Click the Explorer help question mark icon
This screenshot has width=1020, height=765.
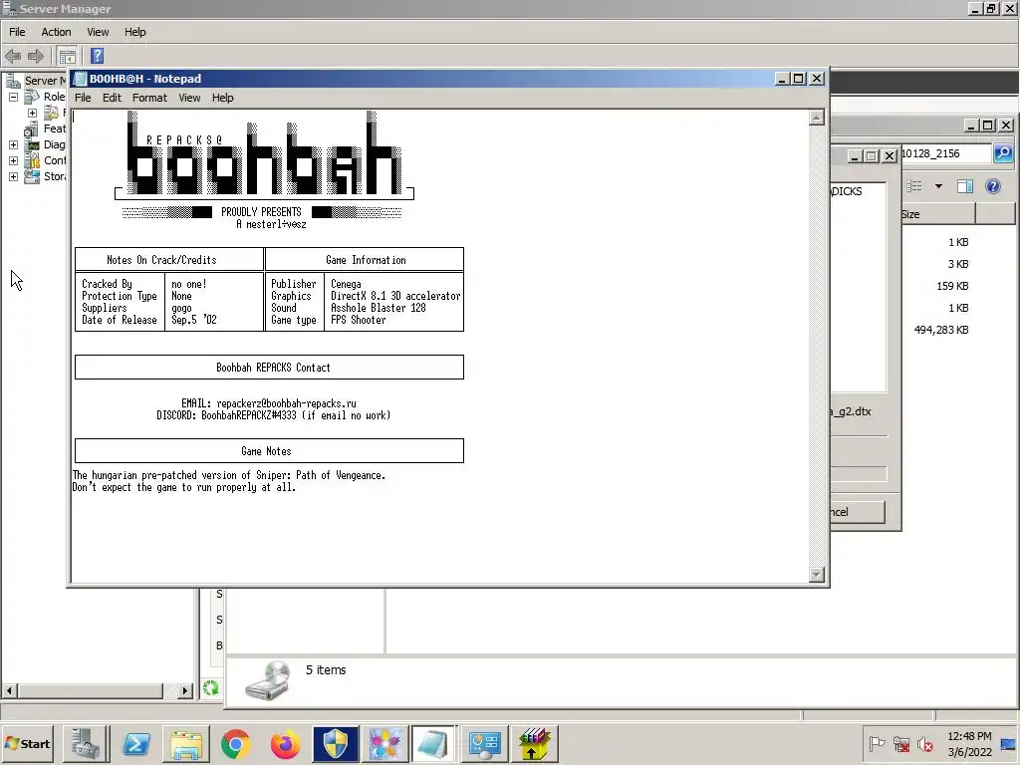[x=993, y=186]
